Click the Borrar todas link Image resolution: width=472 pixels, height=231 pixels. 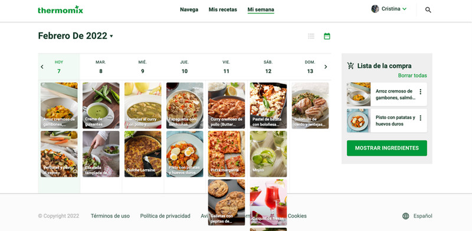click(x=412, y=75)
